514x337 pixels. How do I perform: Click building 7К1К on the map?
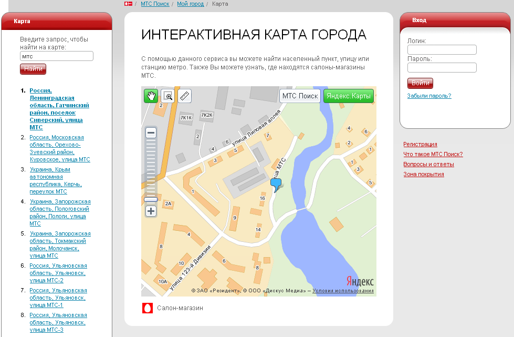click(x=186, y=118)
